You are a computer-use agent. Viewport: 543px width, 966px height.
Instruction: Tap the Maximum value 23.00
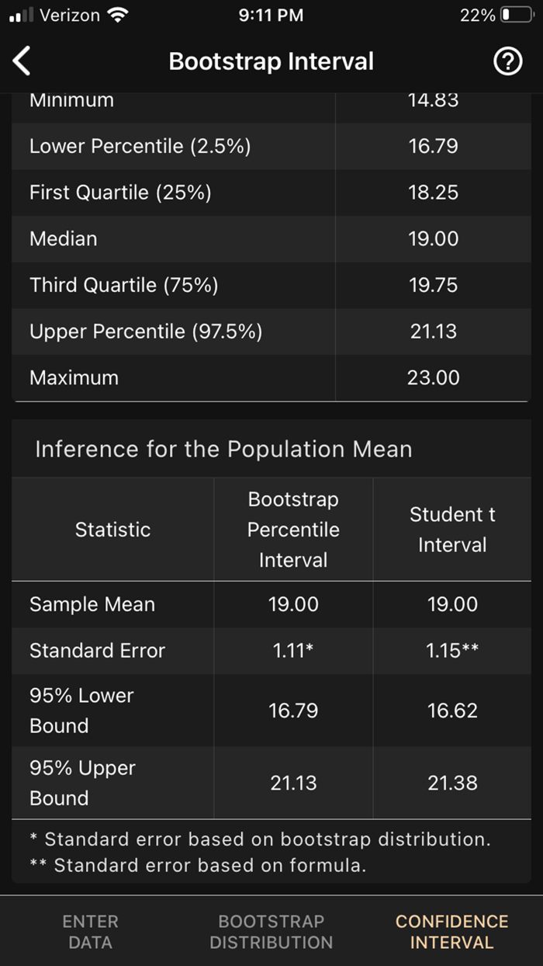pos(433,378)
